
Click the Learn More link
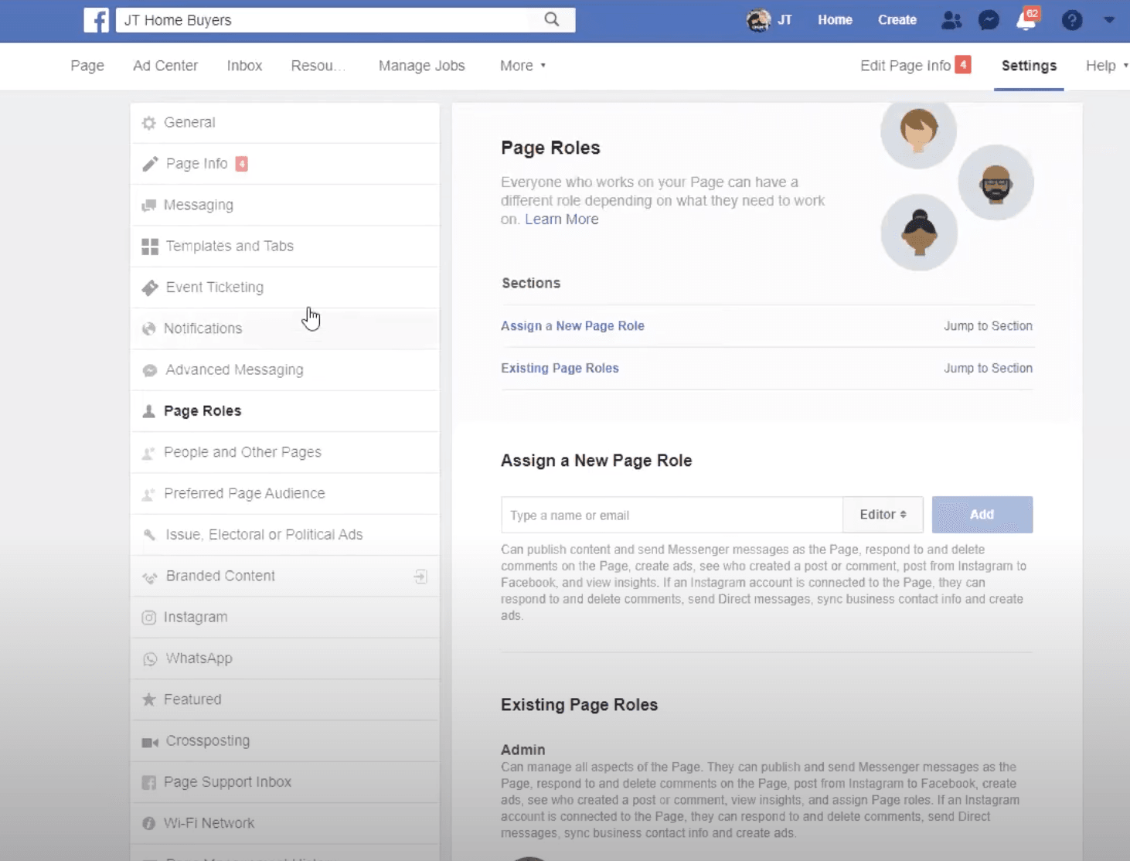[562, 220]
